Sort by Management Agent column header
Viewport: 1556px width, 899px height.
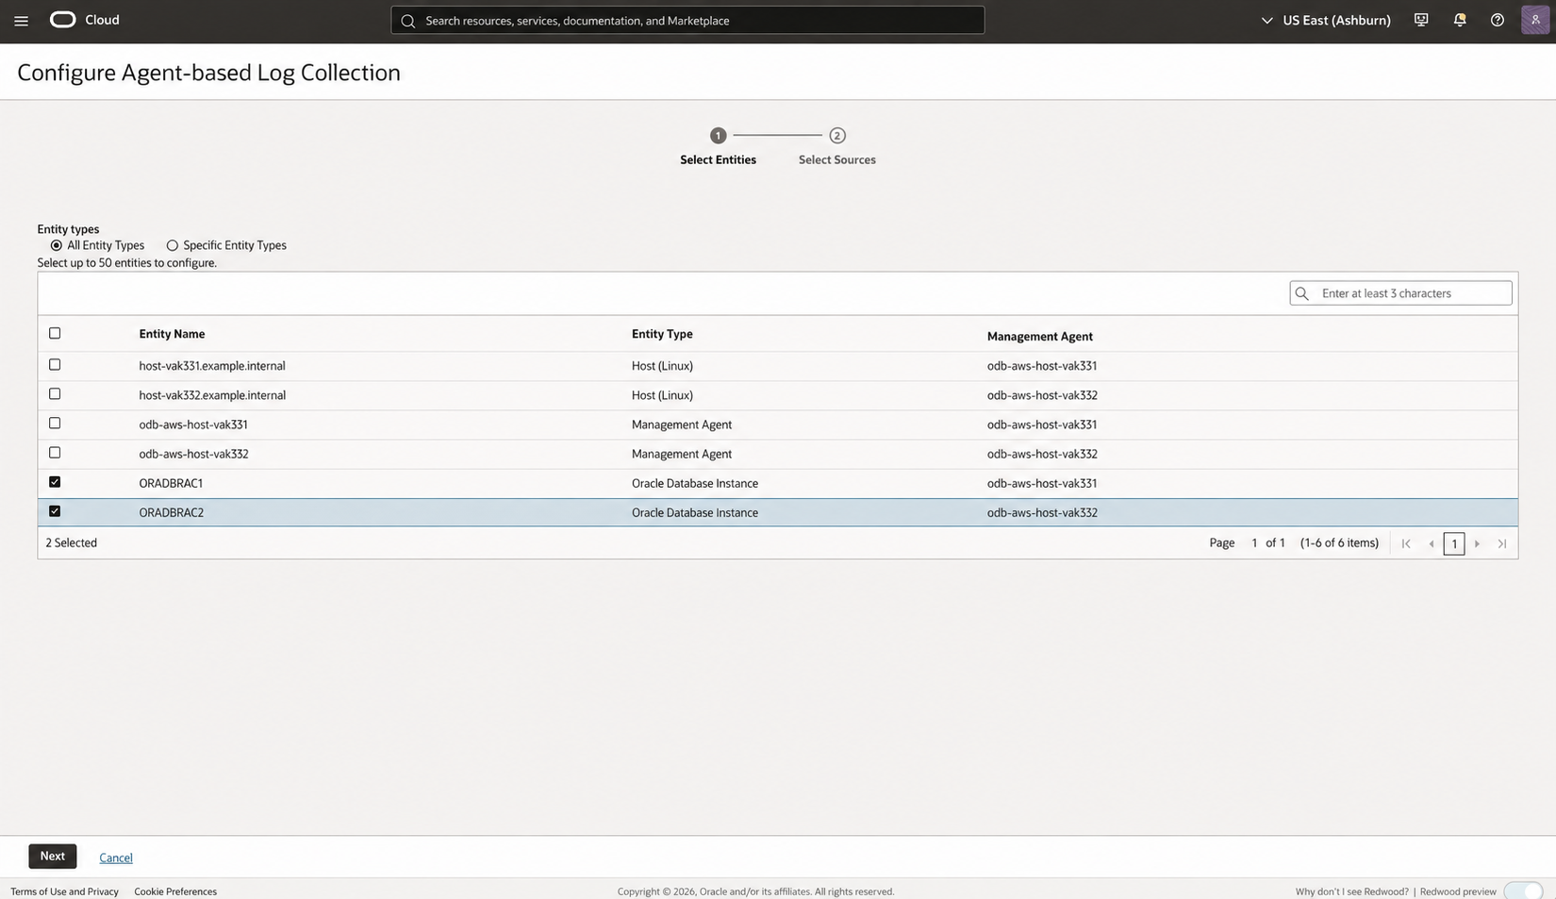[1039, 336]
